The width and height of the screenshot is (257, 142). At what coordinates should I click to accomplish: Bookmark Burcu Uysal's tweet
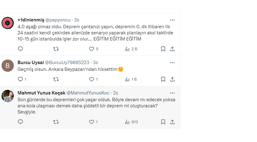[x=163, y=79]
